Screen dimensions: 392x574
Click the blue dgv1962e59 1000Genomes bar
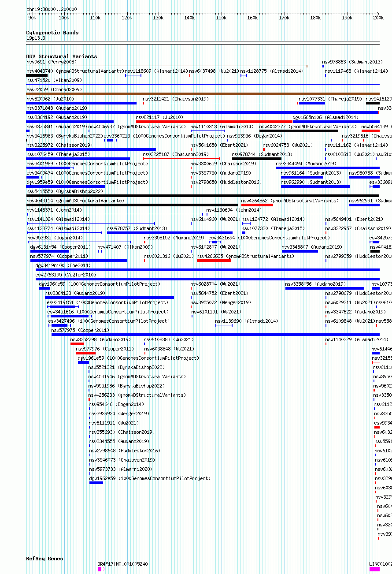coord(96,483)
